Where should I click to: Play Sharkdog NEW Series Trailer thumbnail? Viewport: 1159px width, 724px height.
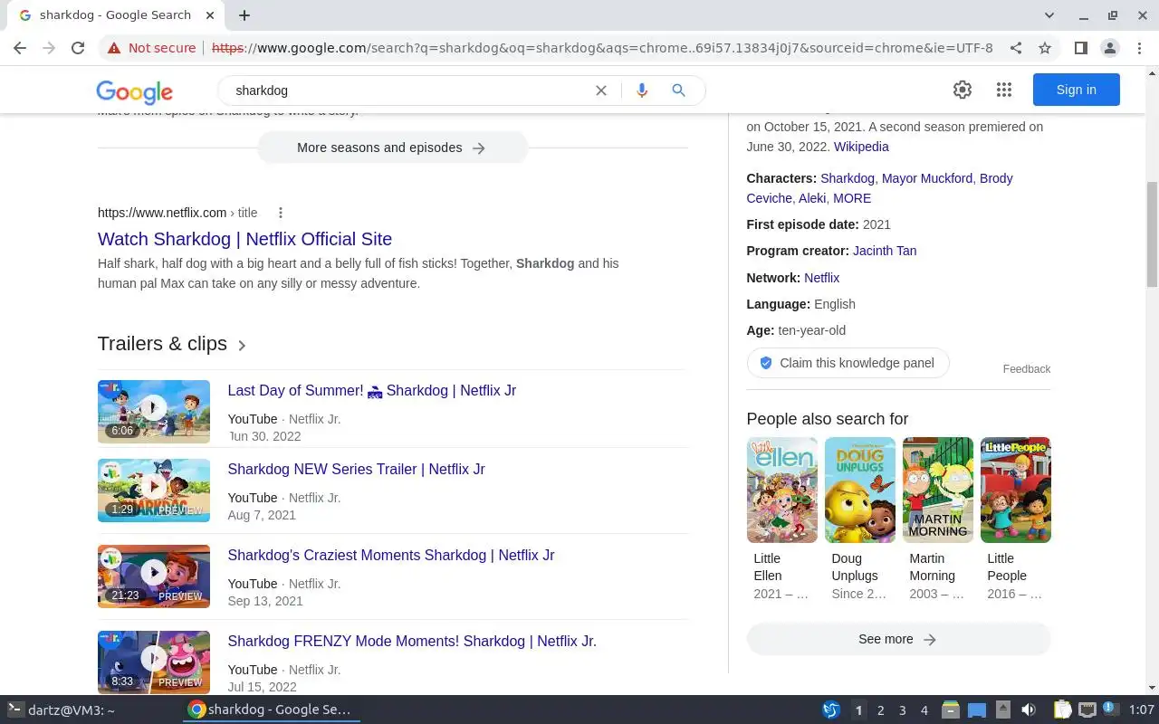154,490
